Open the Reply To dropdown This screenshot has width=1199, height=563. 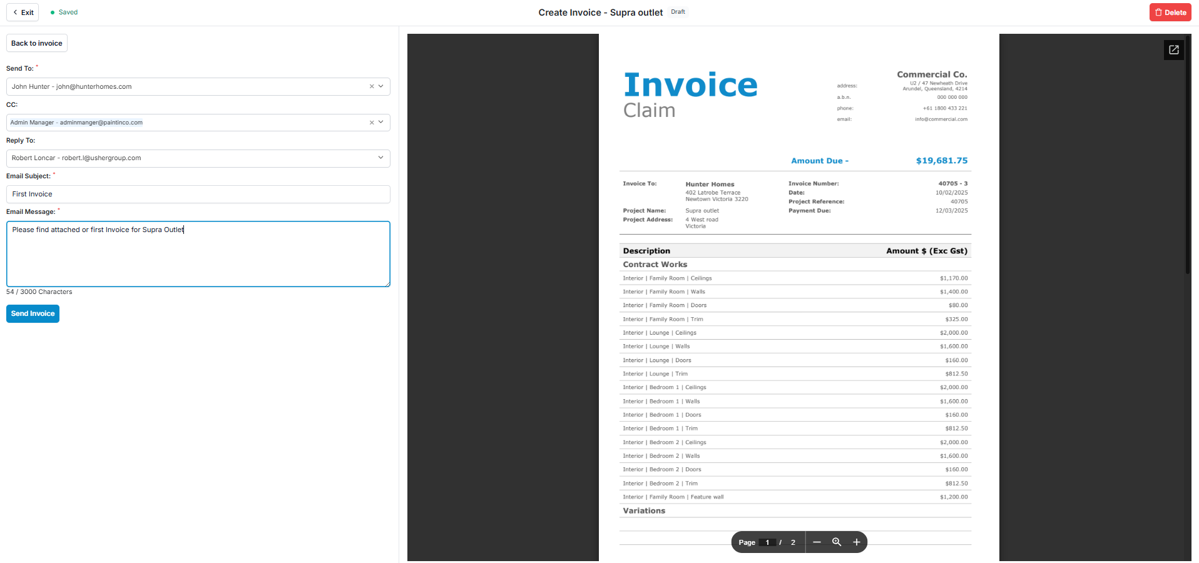[x=380, y=158]
